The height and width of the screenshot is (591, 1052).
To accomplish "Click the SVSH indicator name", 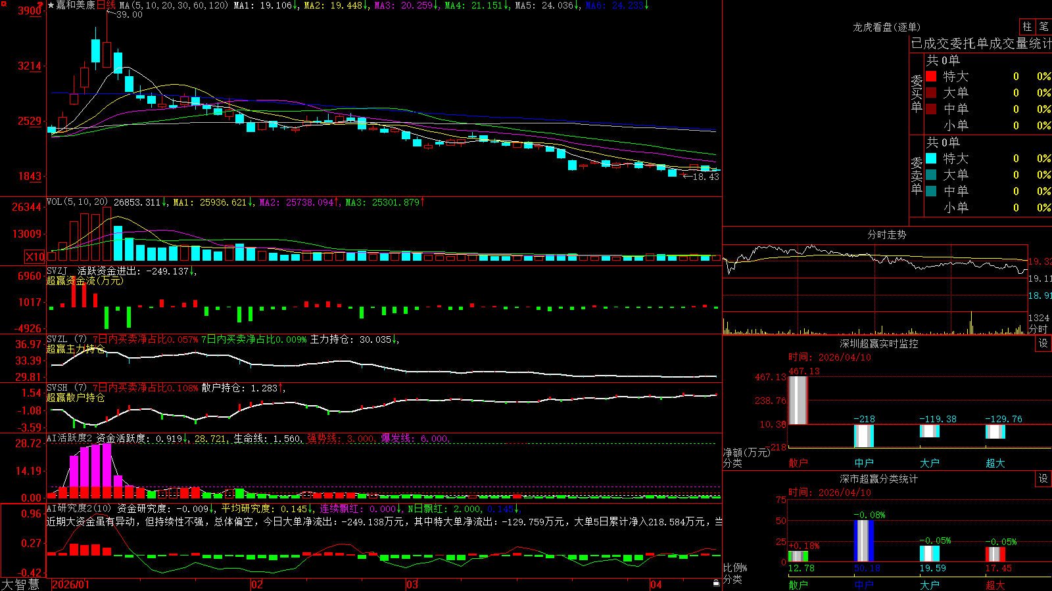I will 57,387.
